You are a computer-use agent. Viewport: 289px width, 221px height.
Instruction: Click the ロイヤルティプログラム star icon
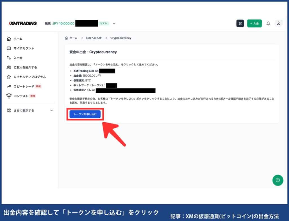coord(8,77)
